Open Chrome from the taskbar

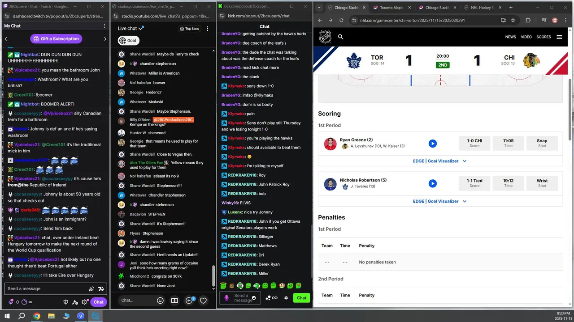pos(37,316)
